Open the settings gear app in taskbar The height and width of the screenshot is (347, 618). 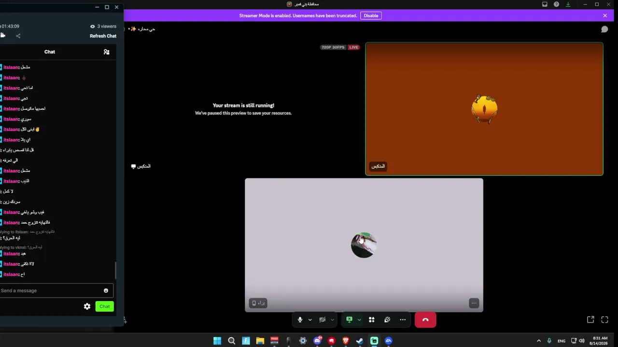(303, 341)
